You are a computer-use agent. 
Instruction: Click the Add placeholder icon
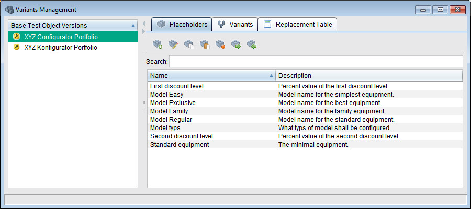158,44
